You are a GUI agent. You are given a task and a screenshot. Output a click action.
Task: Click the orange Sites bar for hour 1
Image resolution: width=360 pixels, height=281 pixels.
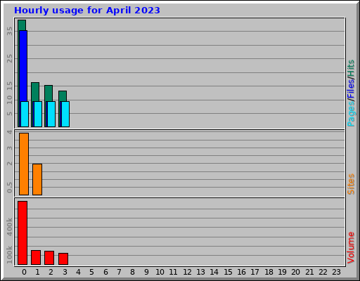[x=37, y=179]
